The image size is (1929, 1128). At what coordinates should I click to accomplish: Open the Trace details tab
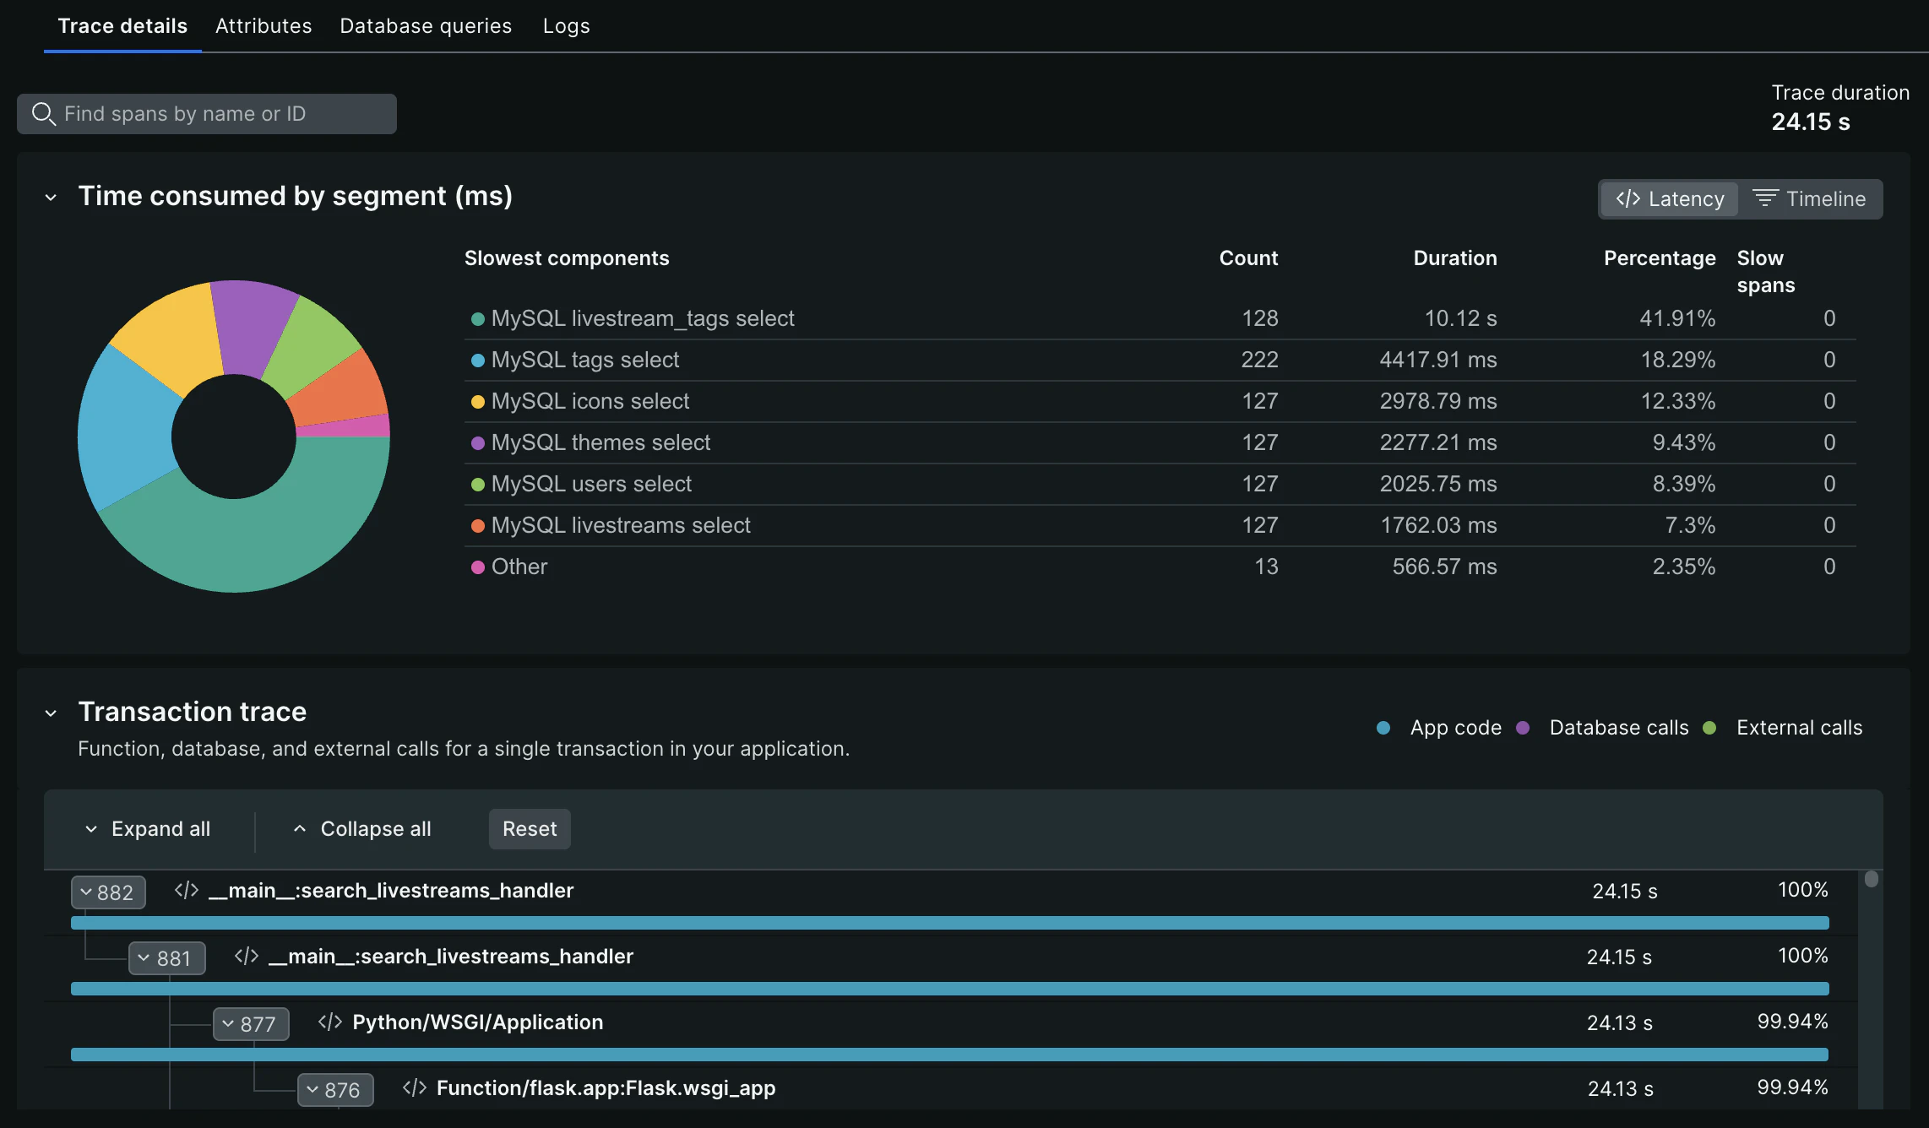pos(122,26)
